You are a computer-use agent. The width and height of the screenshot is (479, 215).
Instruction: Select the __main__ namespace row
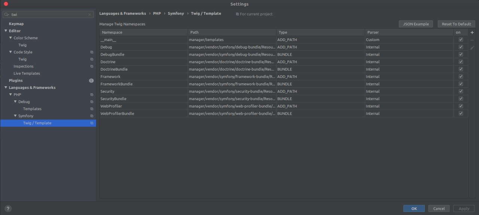[x=284, y=40]
